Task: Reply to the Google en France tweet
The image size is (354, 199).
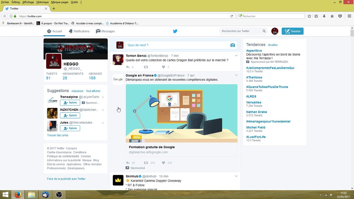Action: tap(128, 163)
